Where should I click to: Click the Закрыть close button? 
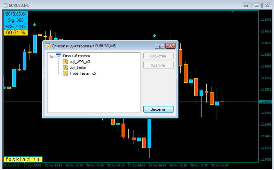(x=158, y=109)
